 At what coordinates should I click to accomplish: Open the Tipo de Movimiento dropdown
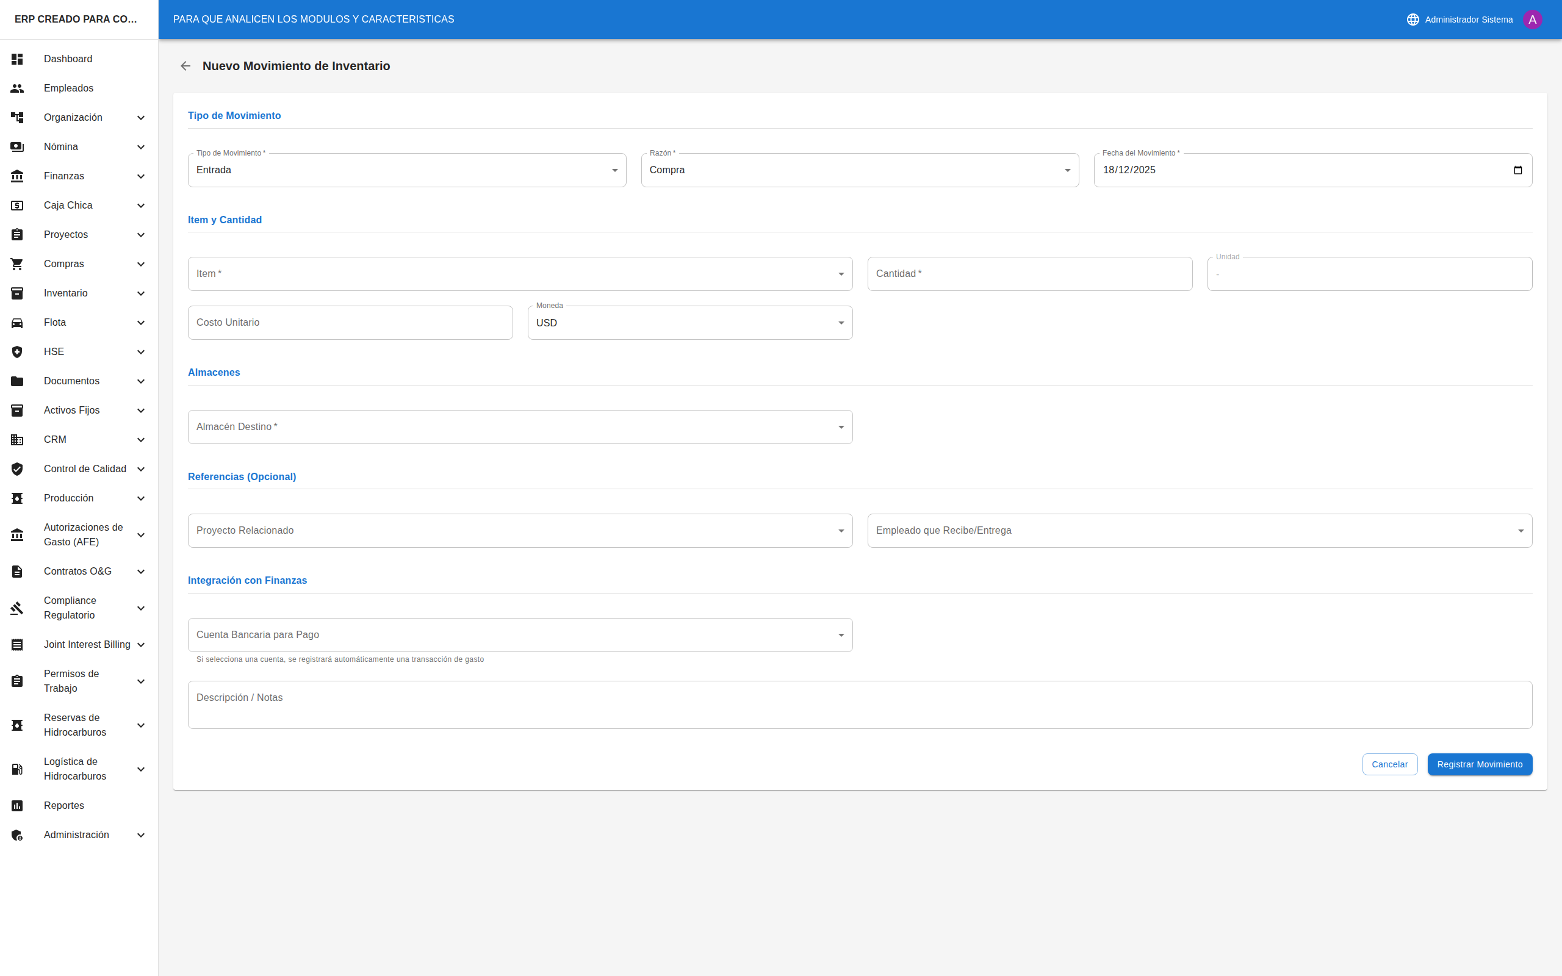coord(406,170)
